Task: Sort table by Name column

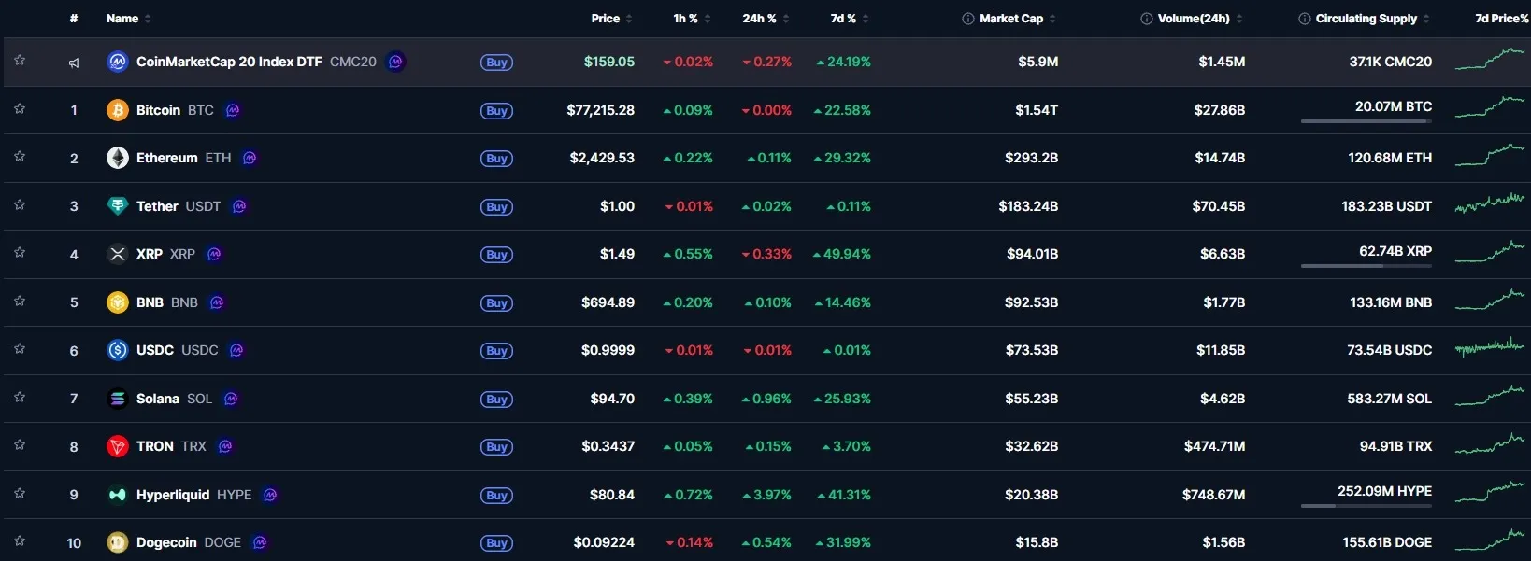Action: click(x=128, y=19)
